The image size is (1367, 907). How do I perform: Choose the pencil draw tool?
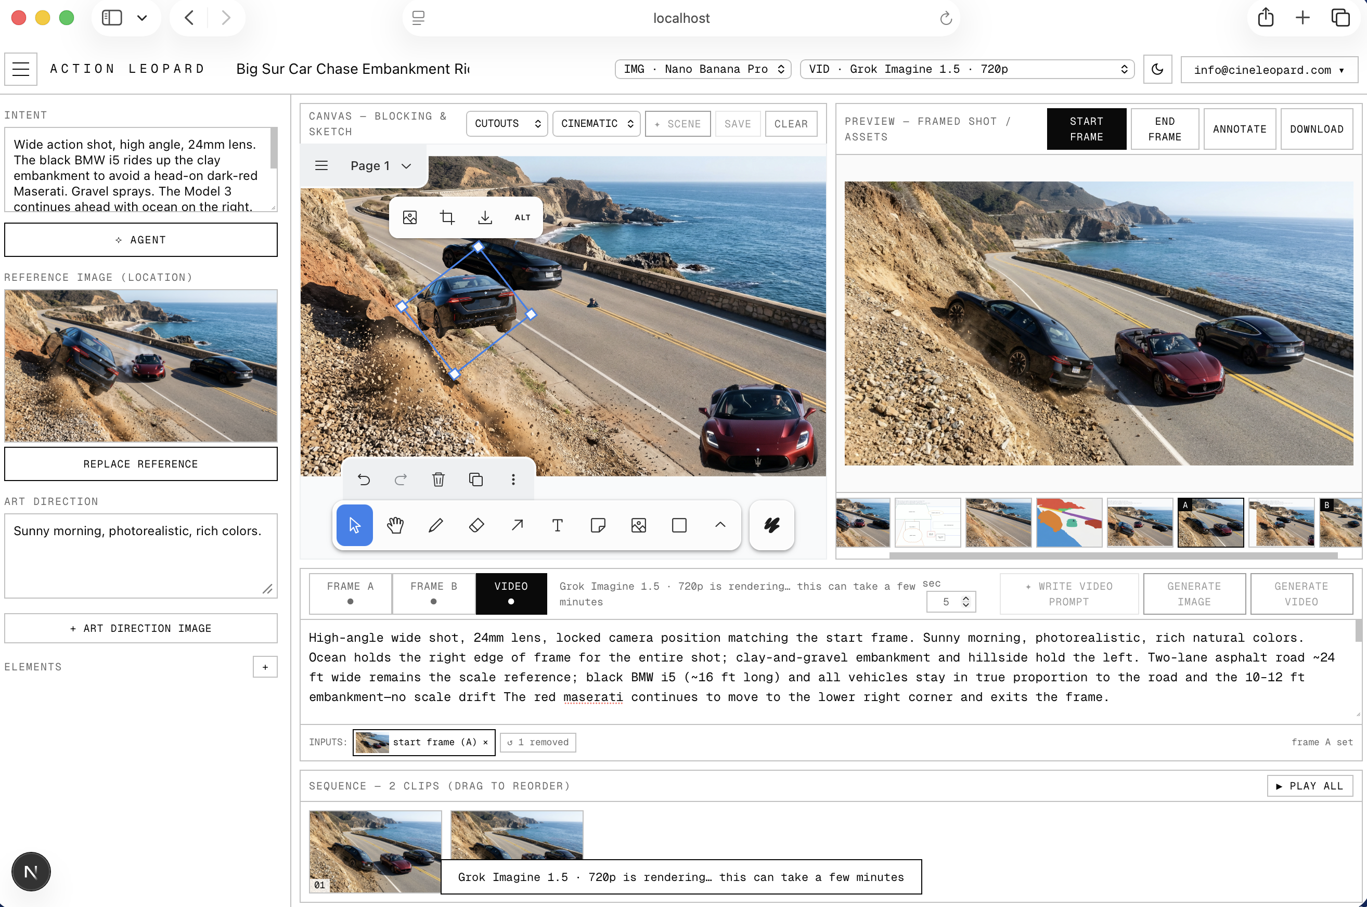[x=435, y=525]
